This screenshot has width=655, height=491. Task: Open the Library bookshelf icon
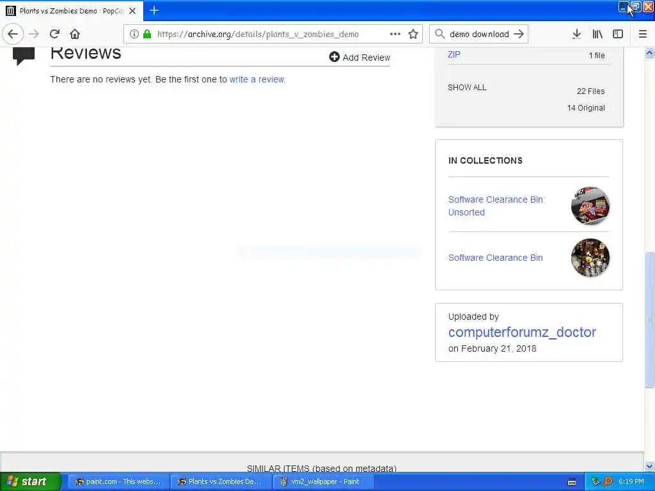point(597,35)
